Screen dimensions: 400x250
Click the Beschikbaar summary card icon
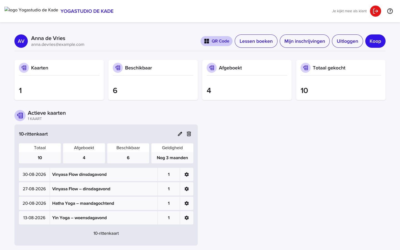[x=118, y=68]
